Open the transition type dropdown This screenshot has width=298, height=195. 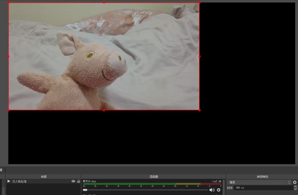tap(259, 182)
